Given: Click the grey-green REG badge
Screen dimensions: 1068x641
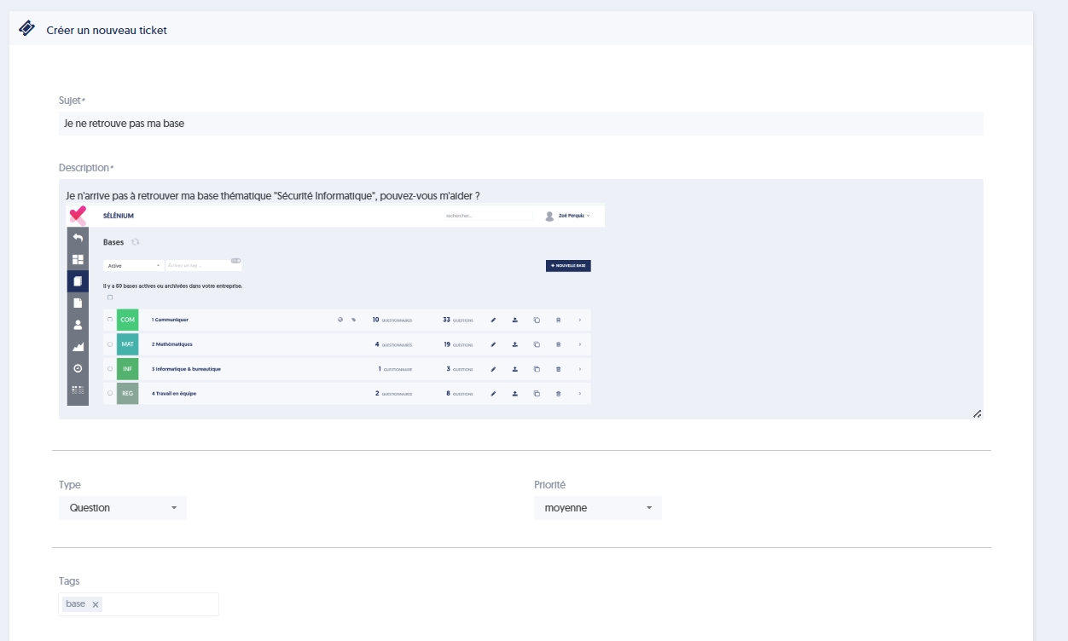Looking at the screenshot, I should [x=127, y=393].
